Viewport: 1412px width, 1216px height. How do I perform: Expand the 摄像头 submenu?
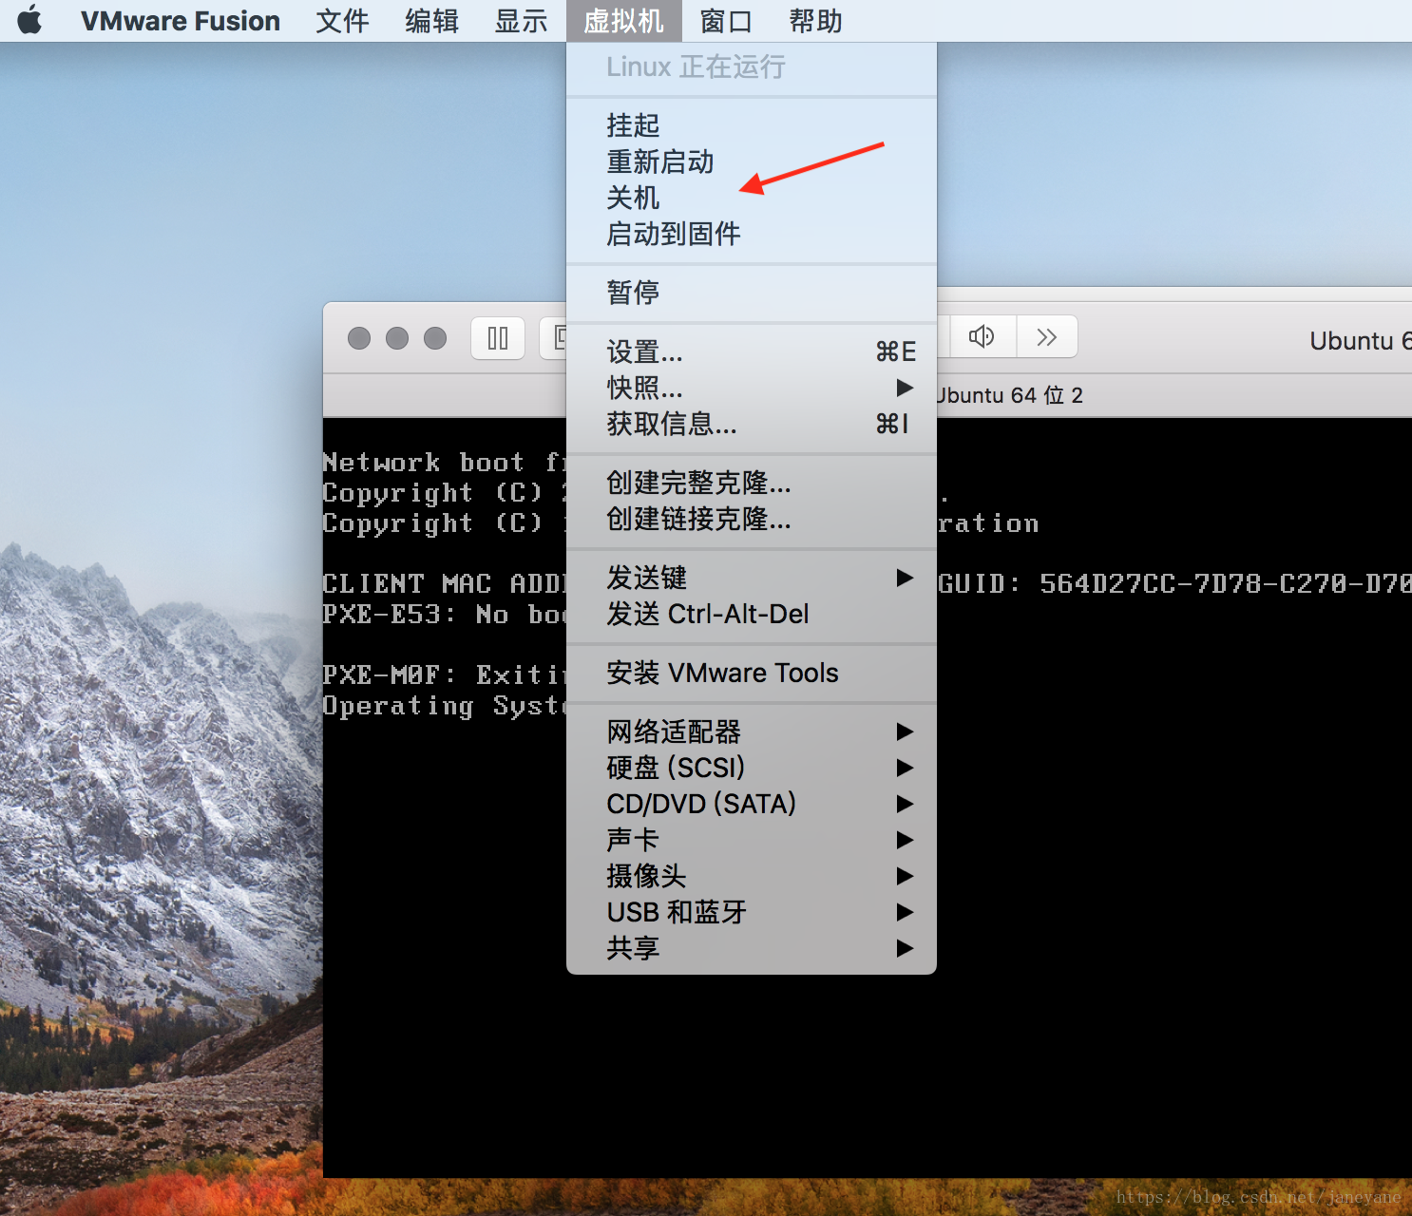pyautogui.click(x=751, y=876)
